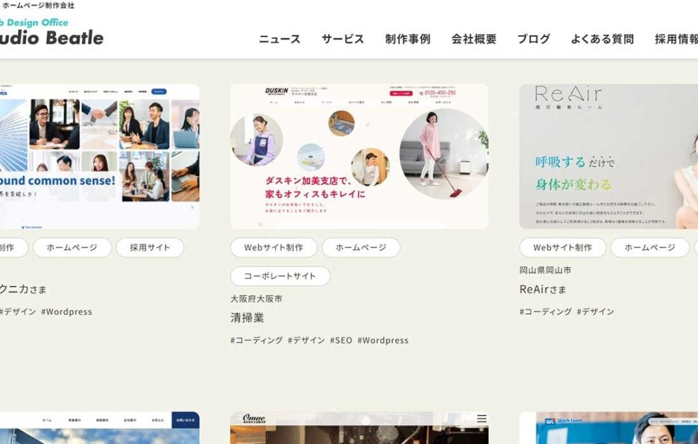Screen dimensions: 698x444
Task: Choose the 採用サイト category tag
Action: pyautogui.click(x=149, y=248)
